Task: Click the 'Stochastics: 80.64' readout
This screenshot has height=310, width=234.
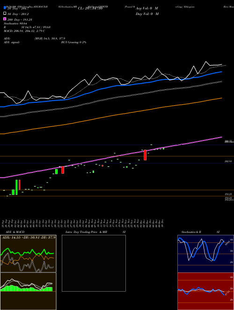Action: coord(15,23)
